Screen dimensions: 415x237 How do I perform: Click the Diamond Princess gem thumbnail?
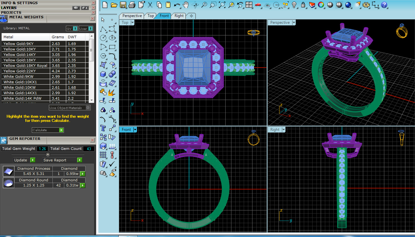(9, 171)
